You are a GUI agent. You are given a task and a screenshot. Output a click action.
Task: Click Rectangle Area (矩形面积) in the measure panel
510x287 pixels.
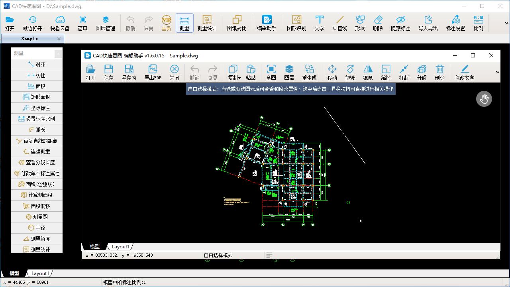37,97
